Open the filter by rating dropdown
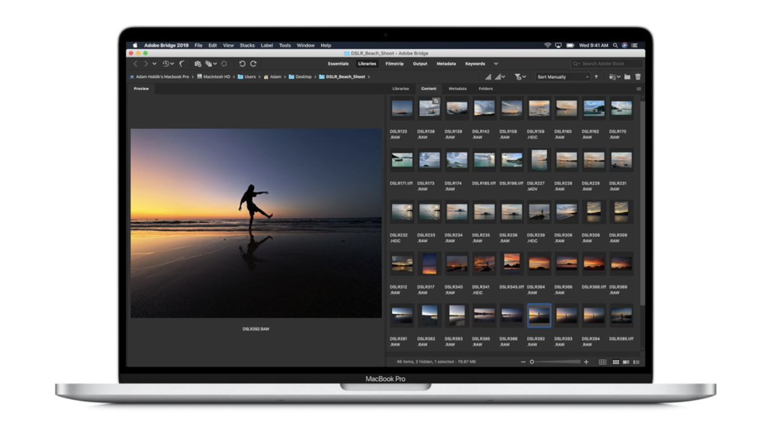765x430 pixels. [x=520, y=77]
